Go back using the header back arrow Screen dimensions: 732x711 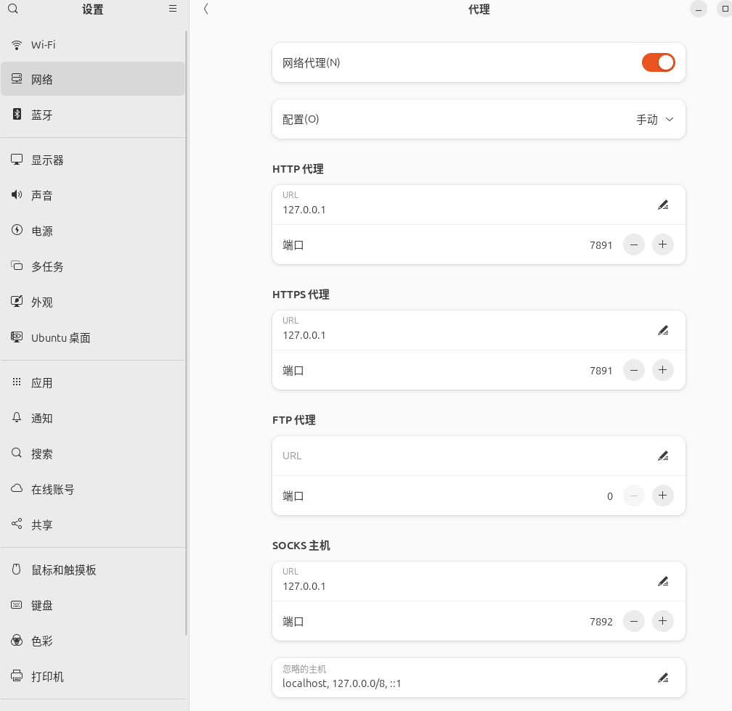pos(206,9)
